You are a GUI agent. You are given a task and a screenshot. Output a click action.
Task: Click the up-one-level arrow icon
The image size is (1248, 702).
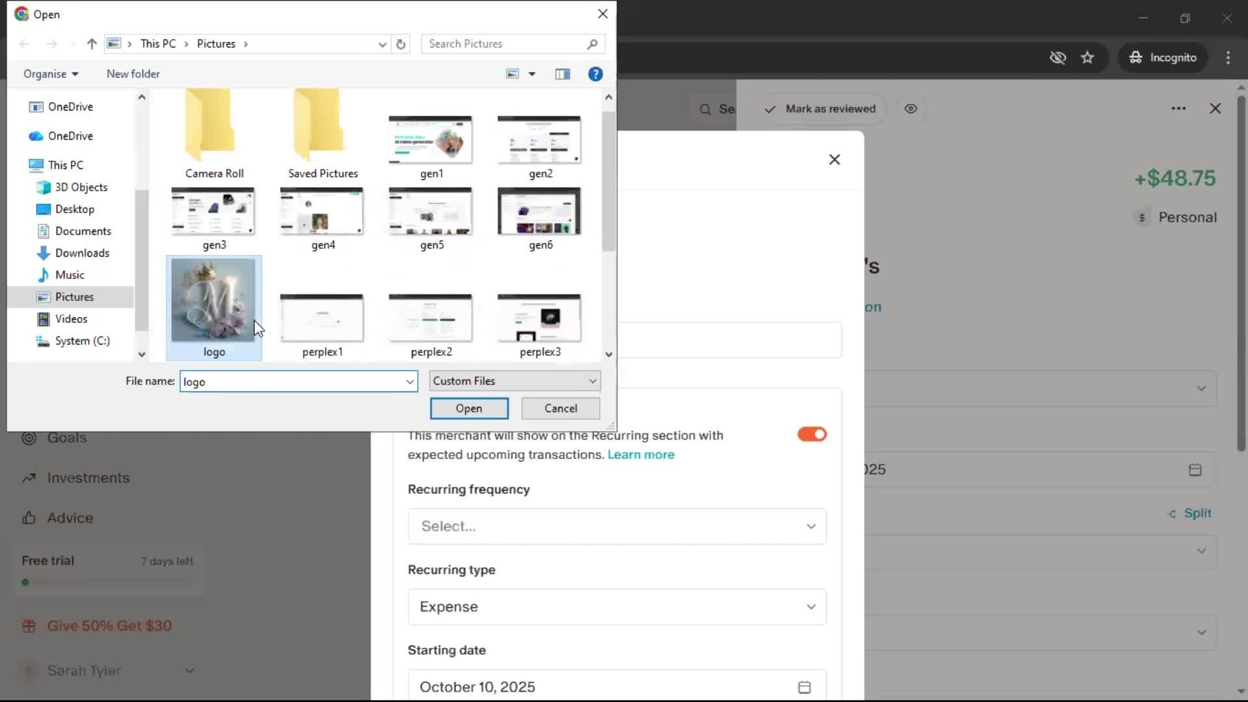click(x=92, y=44)
